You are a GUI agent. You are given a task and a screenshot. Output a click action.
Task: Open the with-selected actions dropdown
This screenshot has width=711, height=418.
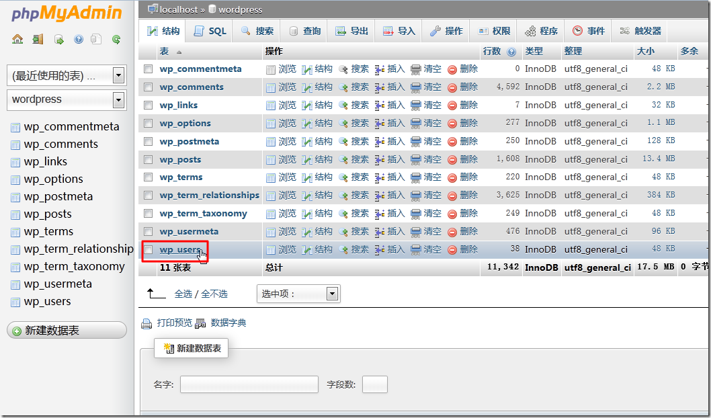[x=298, y=294]
